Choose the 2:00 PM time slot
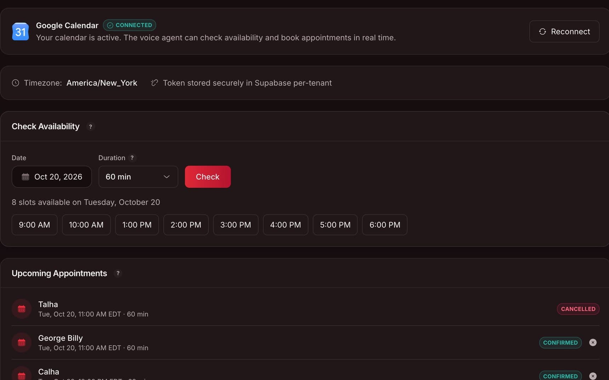 [x=186, y=225]
